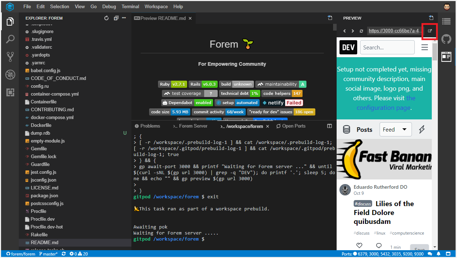Open the chat icon in the status bar
Image resolution: width=457 pixels, height=258 pixels.
pos(430,254)
